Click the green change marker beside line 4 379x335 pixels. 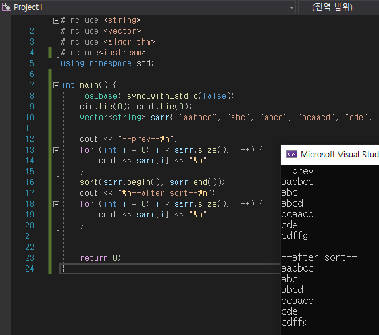pos(50,53)
